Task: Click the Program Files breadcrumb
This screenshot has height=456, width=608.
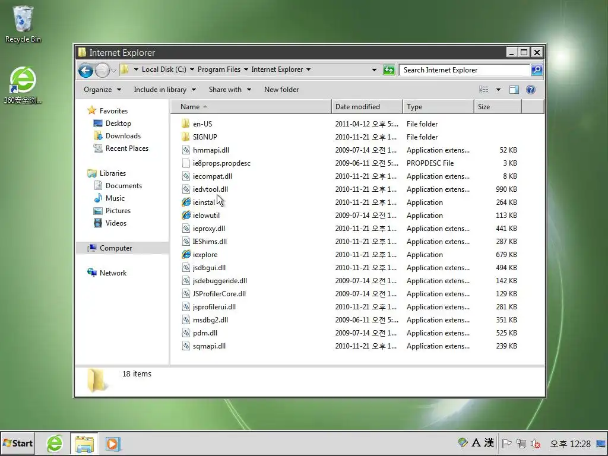Action: 219,69
